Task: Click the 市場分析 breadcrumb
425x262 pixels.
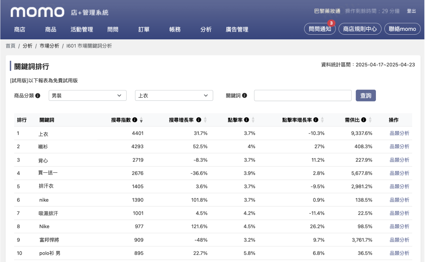Action: pyautogui.click(x=49, y=46)
